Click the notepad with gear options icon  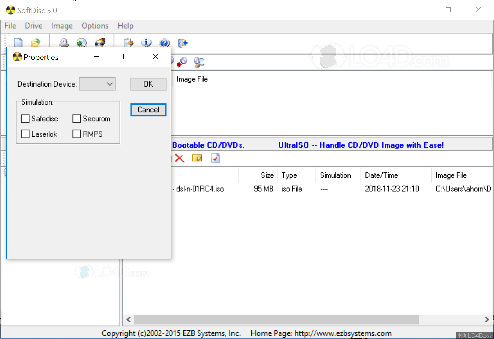pos(129,42)
